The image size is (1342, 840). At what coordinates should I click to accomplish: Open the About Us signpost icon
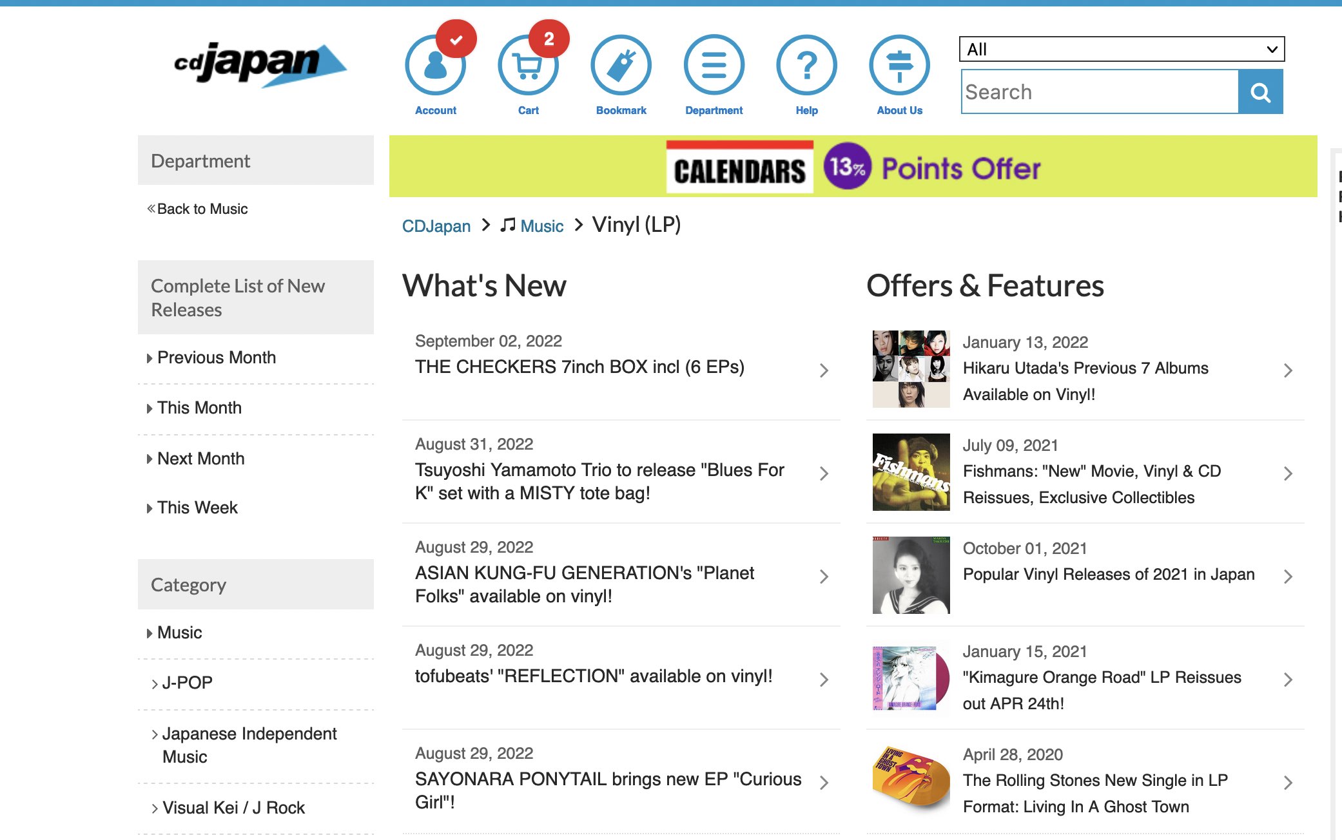point(899,66)
